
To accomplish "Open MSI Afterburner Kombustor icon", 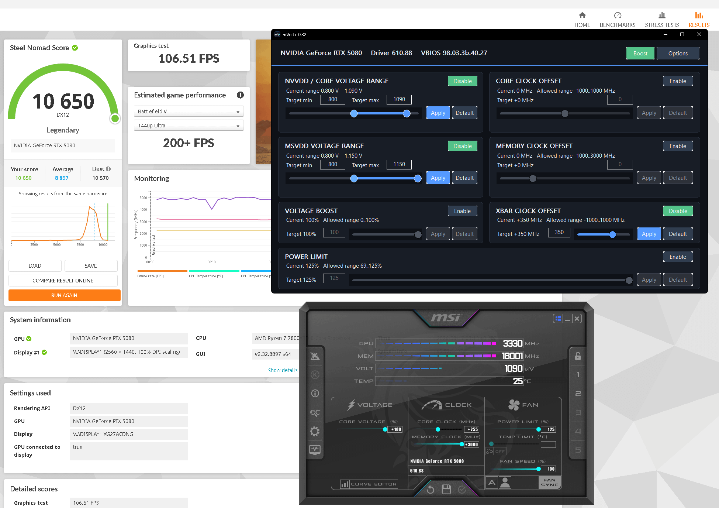I will coord(315,356).
